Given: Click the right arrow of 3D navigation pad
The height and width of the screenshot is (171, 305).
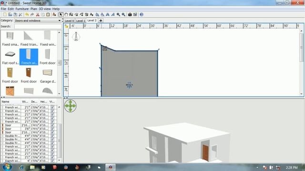Looking at the screenshot, I should coord(74,106).
